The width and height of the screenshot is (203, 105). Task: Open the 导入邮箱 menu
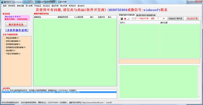point(29,6)
